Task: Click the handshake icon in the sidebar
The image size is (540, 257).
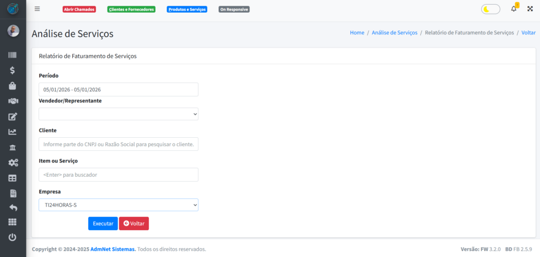Action: click(x=13, y=101)
